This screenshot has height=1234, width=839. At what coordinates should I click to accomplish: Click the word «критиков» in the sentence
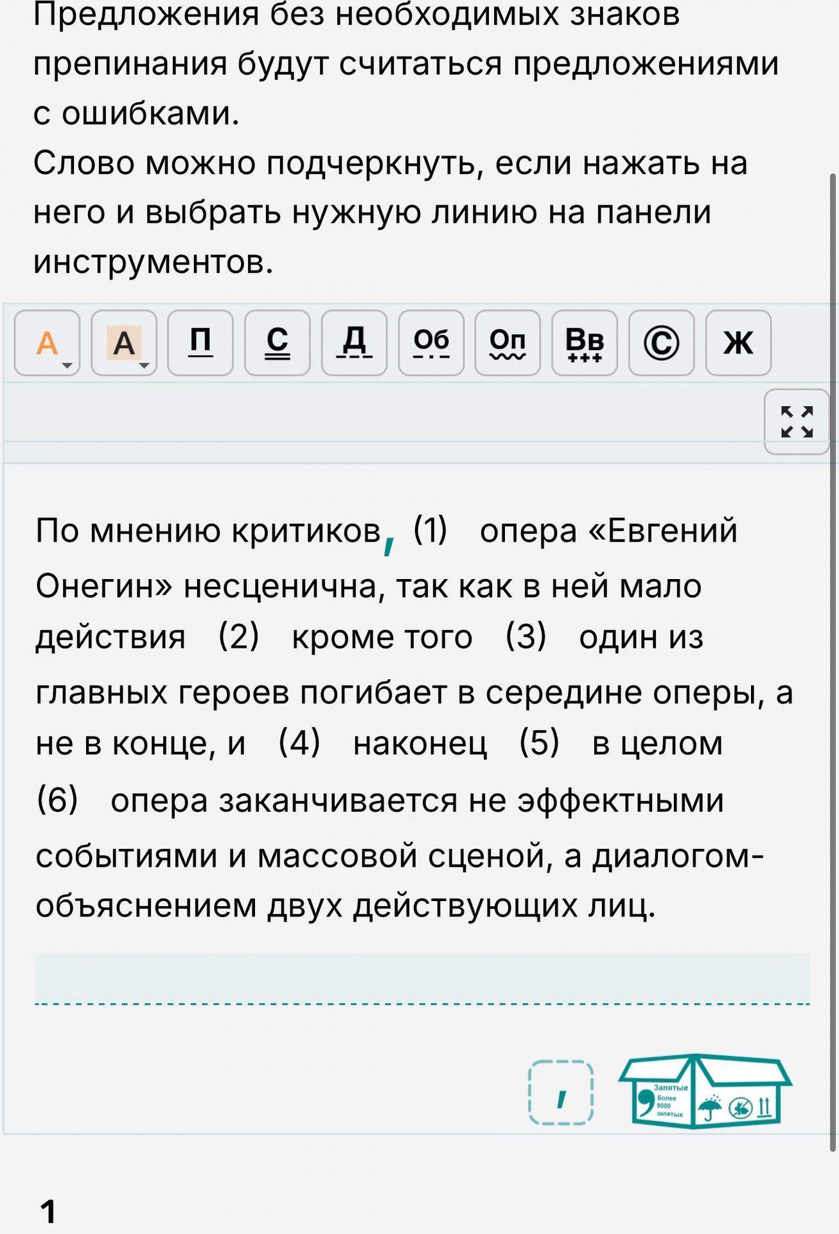[x=306, y=532]
